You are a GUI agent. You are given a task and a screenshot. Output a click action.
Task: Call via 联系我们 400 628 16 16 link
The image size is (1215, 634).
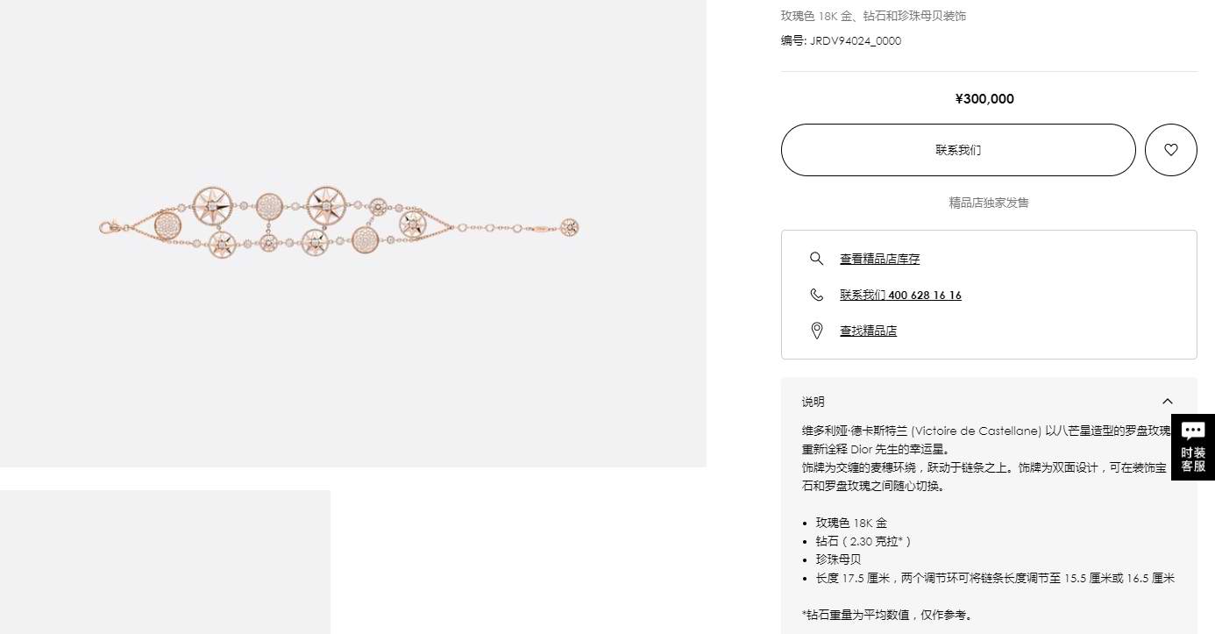pos(900,296)
